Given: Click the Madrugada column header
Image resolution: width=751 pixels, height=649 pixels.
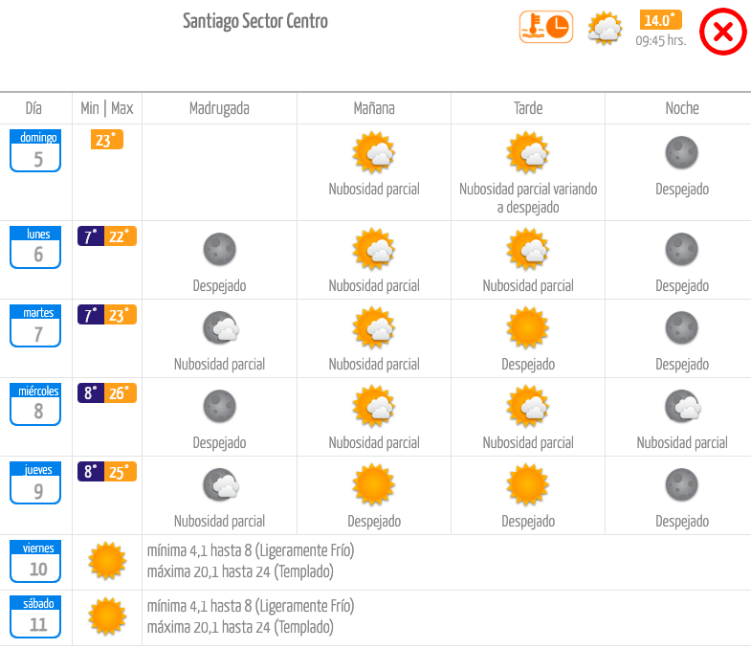Looking at the screenshot, I should pos(219,108).
